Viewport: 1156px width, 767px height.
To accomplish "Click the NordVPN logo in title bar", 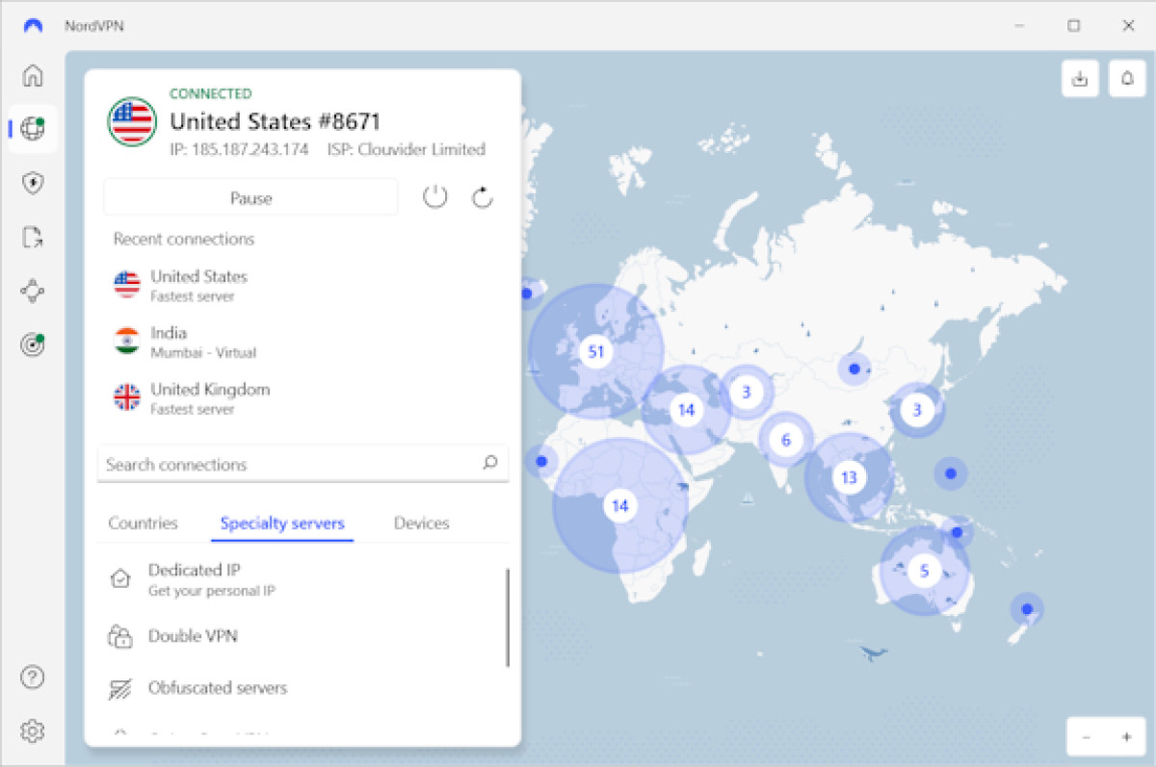I will pos(33,26).
